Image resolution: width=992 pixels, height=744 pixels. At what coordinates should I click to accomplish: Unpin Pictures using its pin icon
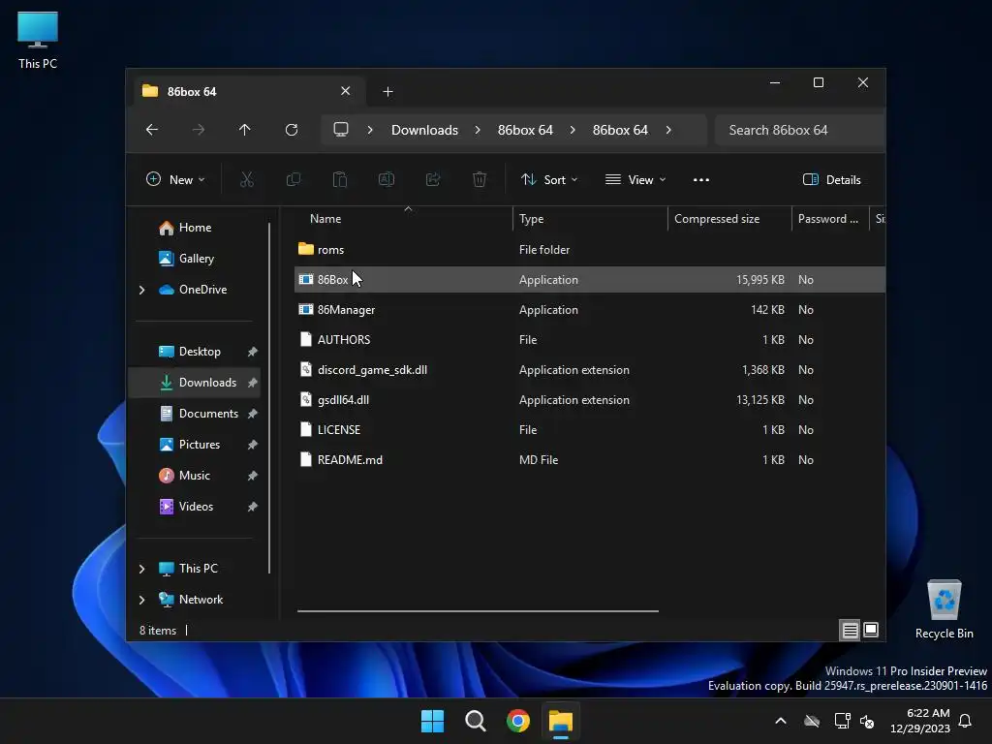(x=253, y=445)
